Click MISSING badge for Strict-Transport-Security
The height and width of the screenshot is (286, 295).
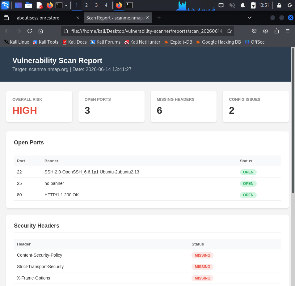[202, 267]
